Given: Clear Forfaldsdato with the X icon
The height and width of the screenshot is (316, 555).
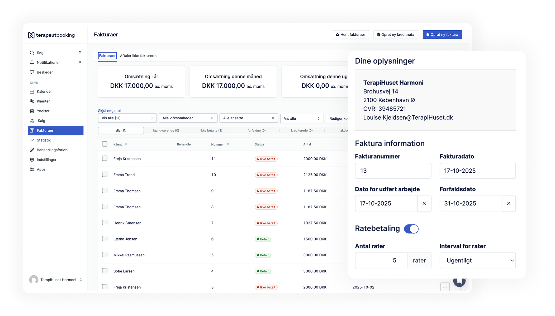Looking at the screenshot, I should tap(509, 203).
